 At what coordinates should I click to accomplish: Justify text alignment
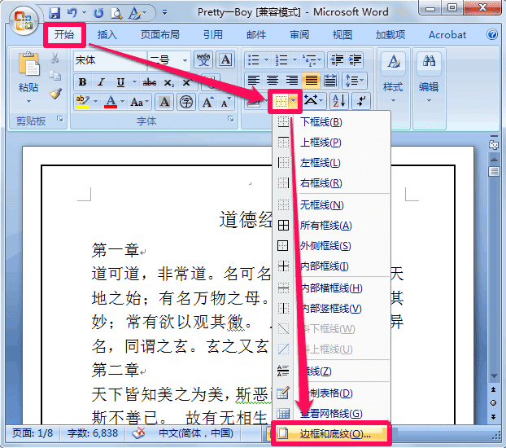(311, 80)
